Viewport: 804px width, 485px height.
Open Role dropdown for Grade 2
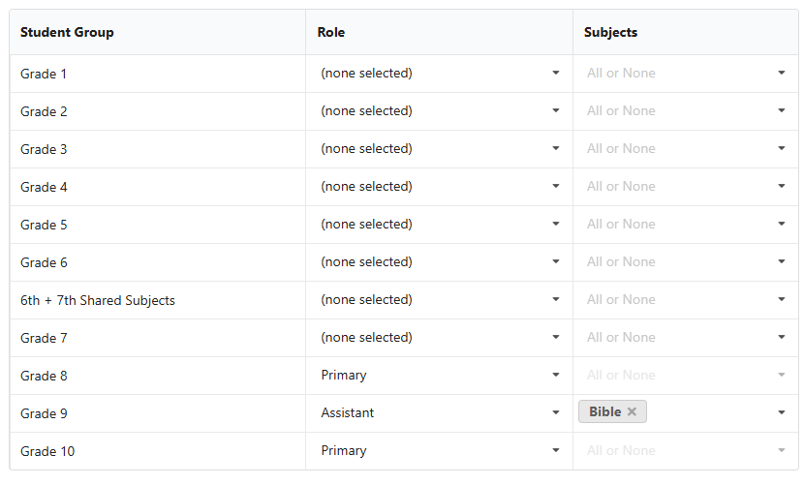pyautogui.click(x=440, y=111)
